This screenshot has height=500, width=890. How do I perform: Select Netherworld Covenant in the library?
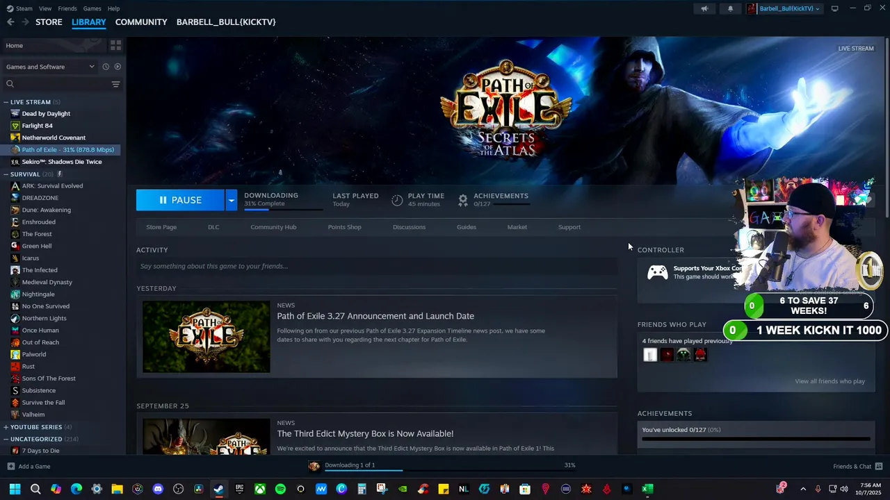[54, 137]
